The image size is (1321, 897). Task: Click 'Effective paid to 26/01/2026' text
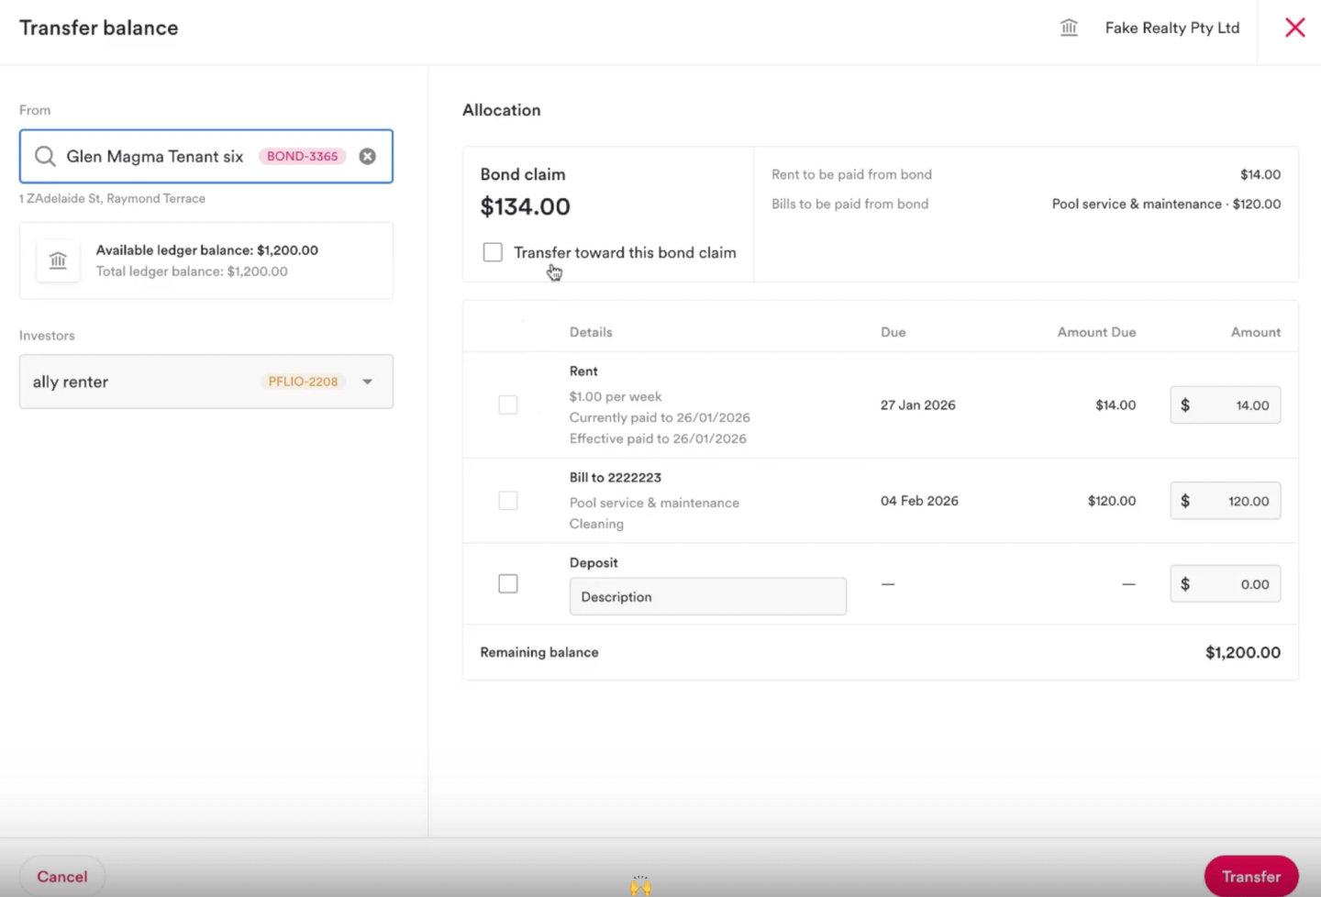coord(658,438)
